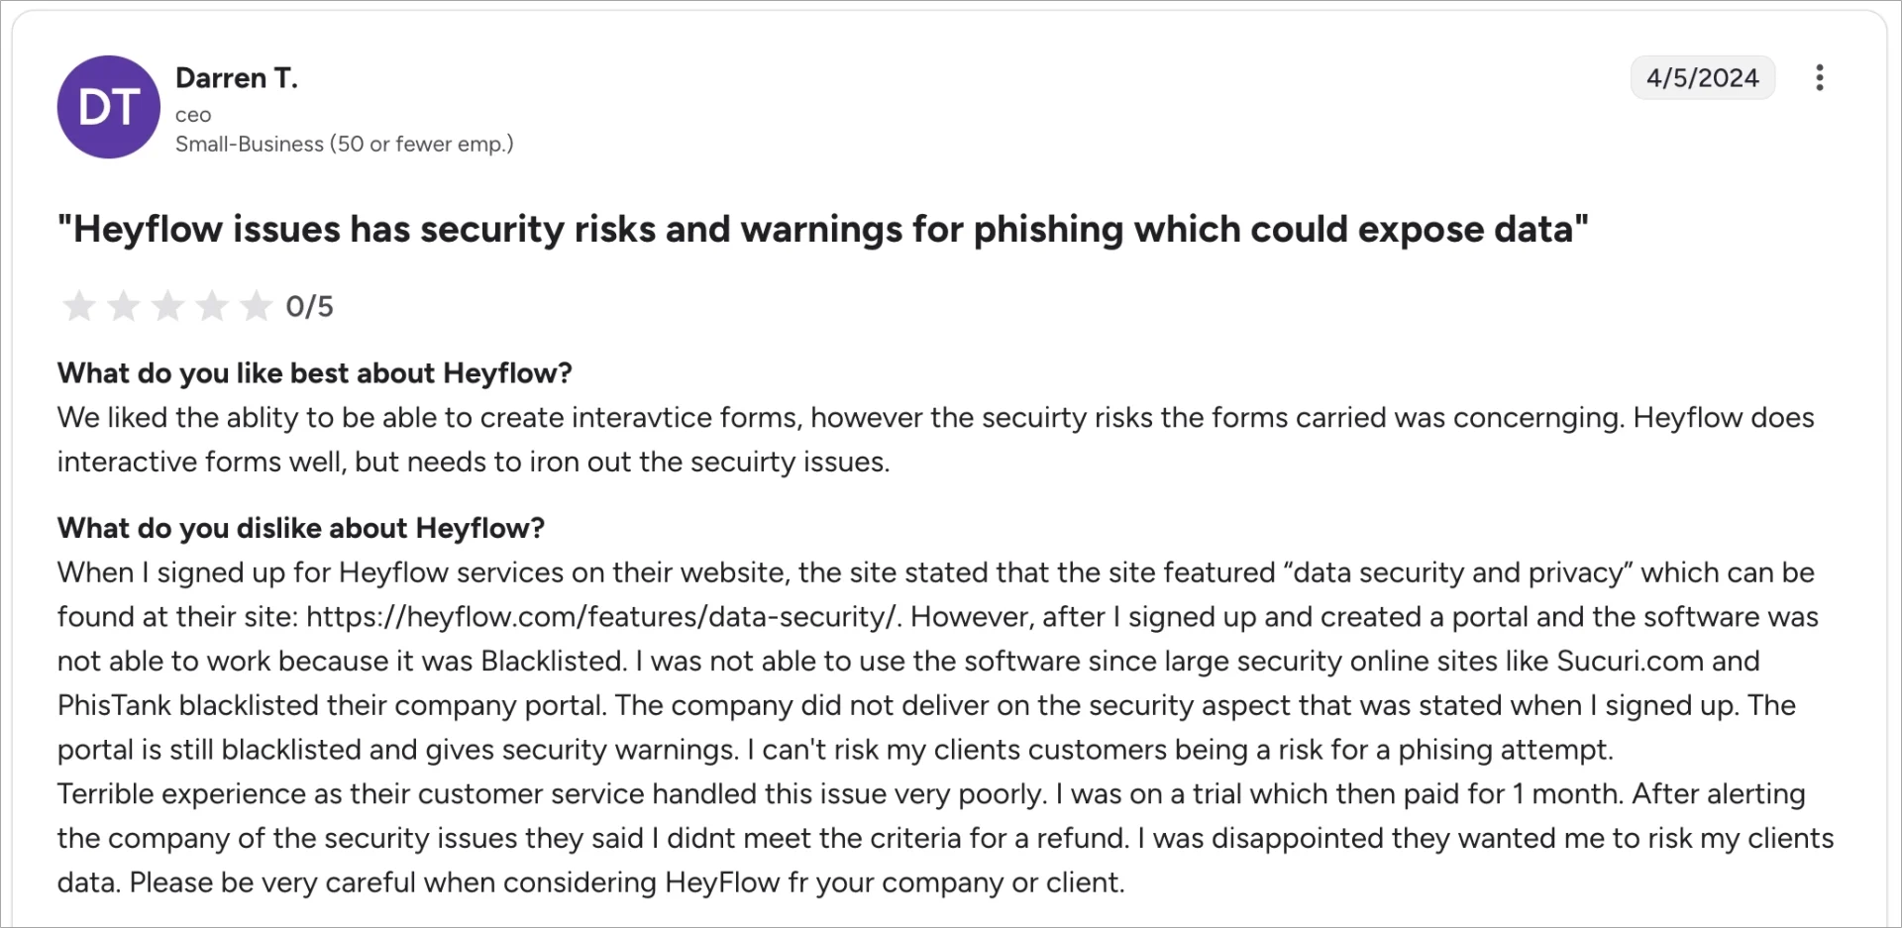1902x928 pixels.
Task: Click the Small-Business company size label
Action: pyautogui.click(x=344, y=145)
